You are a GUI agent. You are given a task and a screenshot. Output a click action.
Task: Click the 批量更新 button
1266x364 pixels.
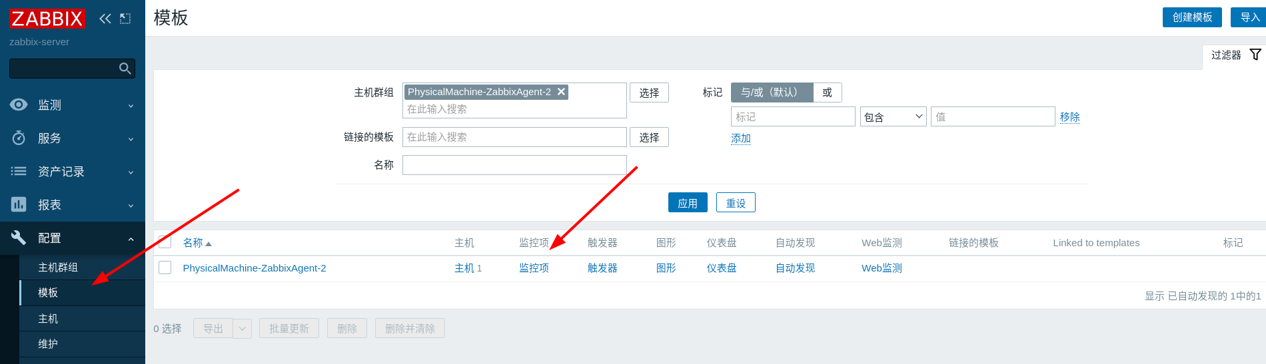click(289, 328)
